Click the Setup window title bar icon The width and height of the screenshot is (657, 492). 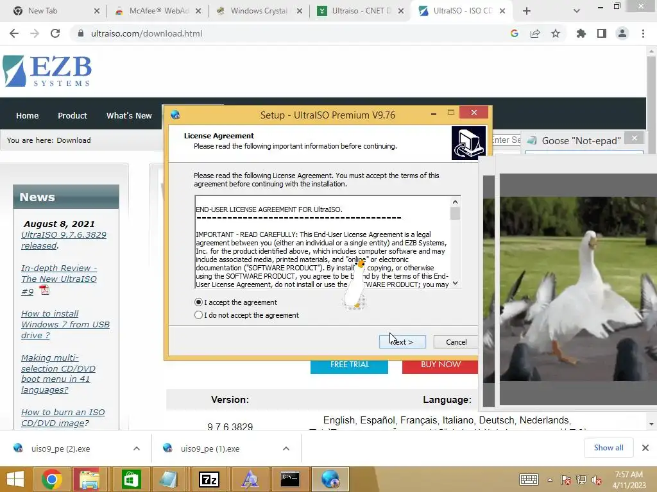(x=175, y=115)
